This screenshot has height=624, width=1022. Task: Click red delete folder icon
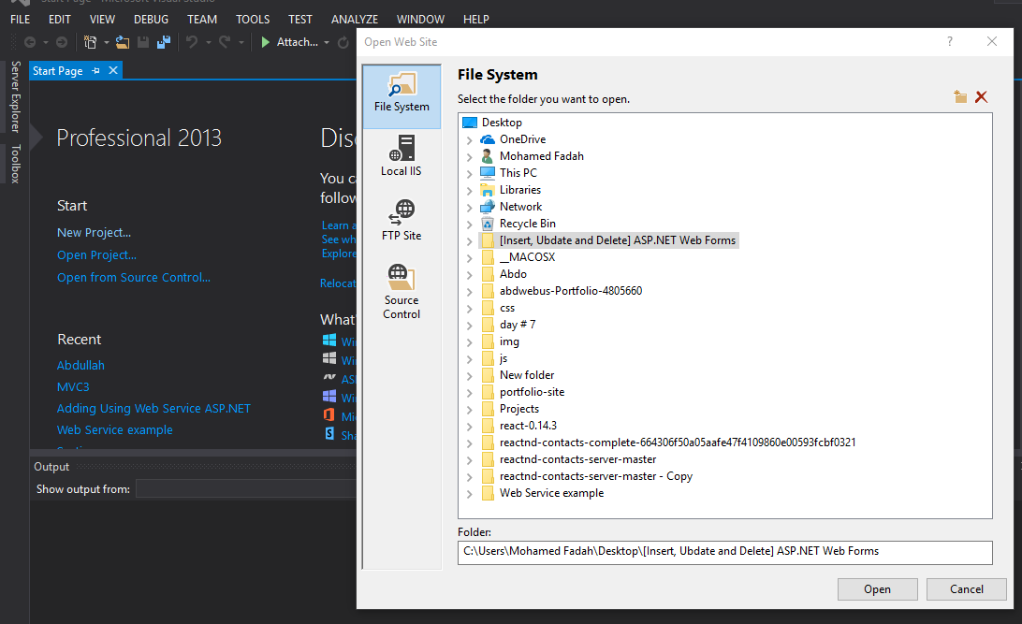[x=981, y=97]
